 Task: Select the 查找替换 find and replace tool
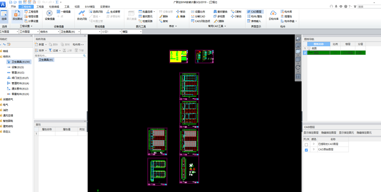pyautogui.click(x=220, y=12)
